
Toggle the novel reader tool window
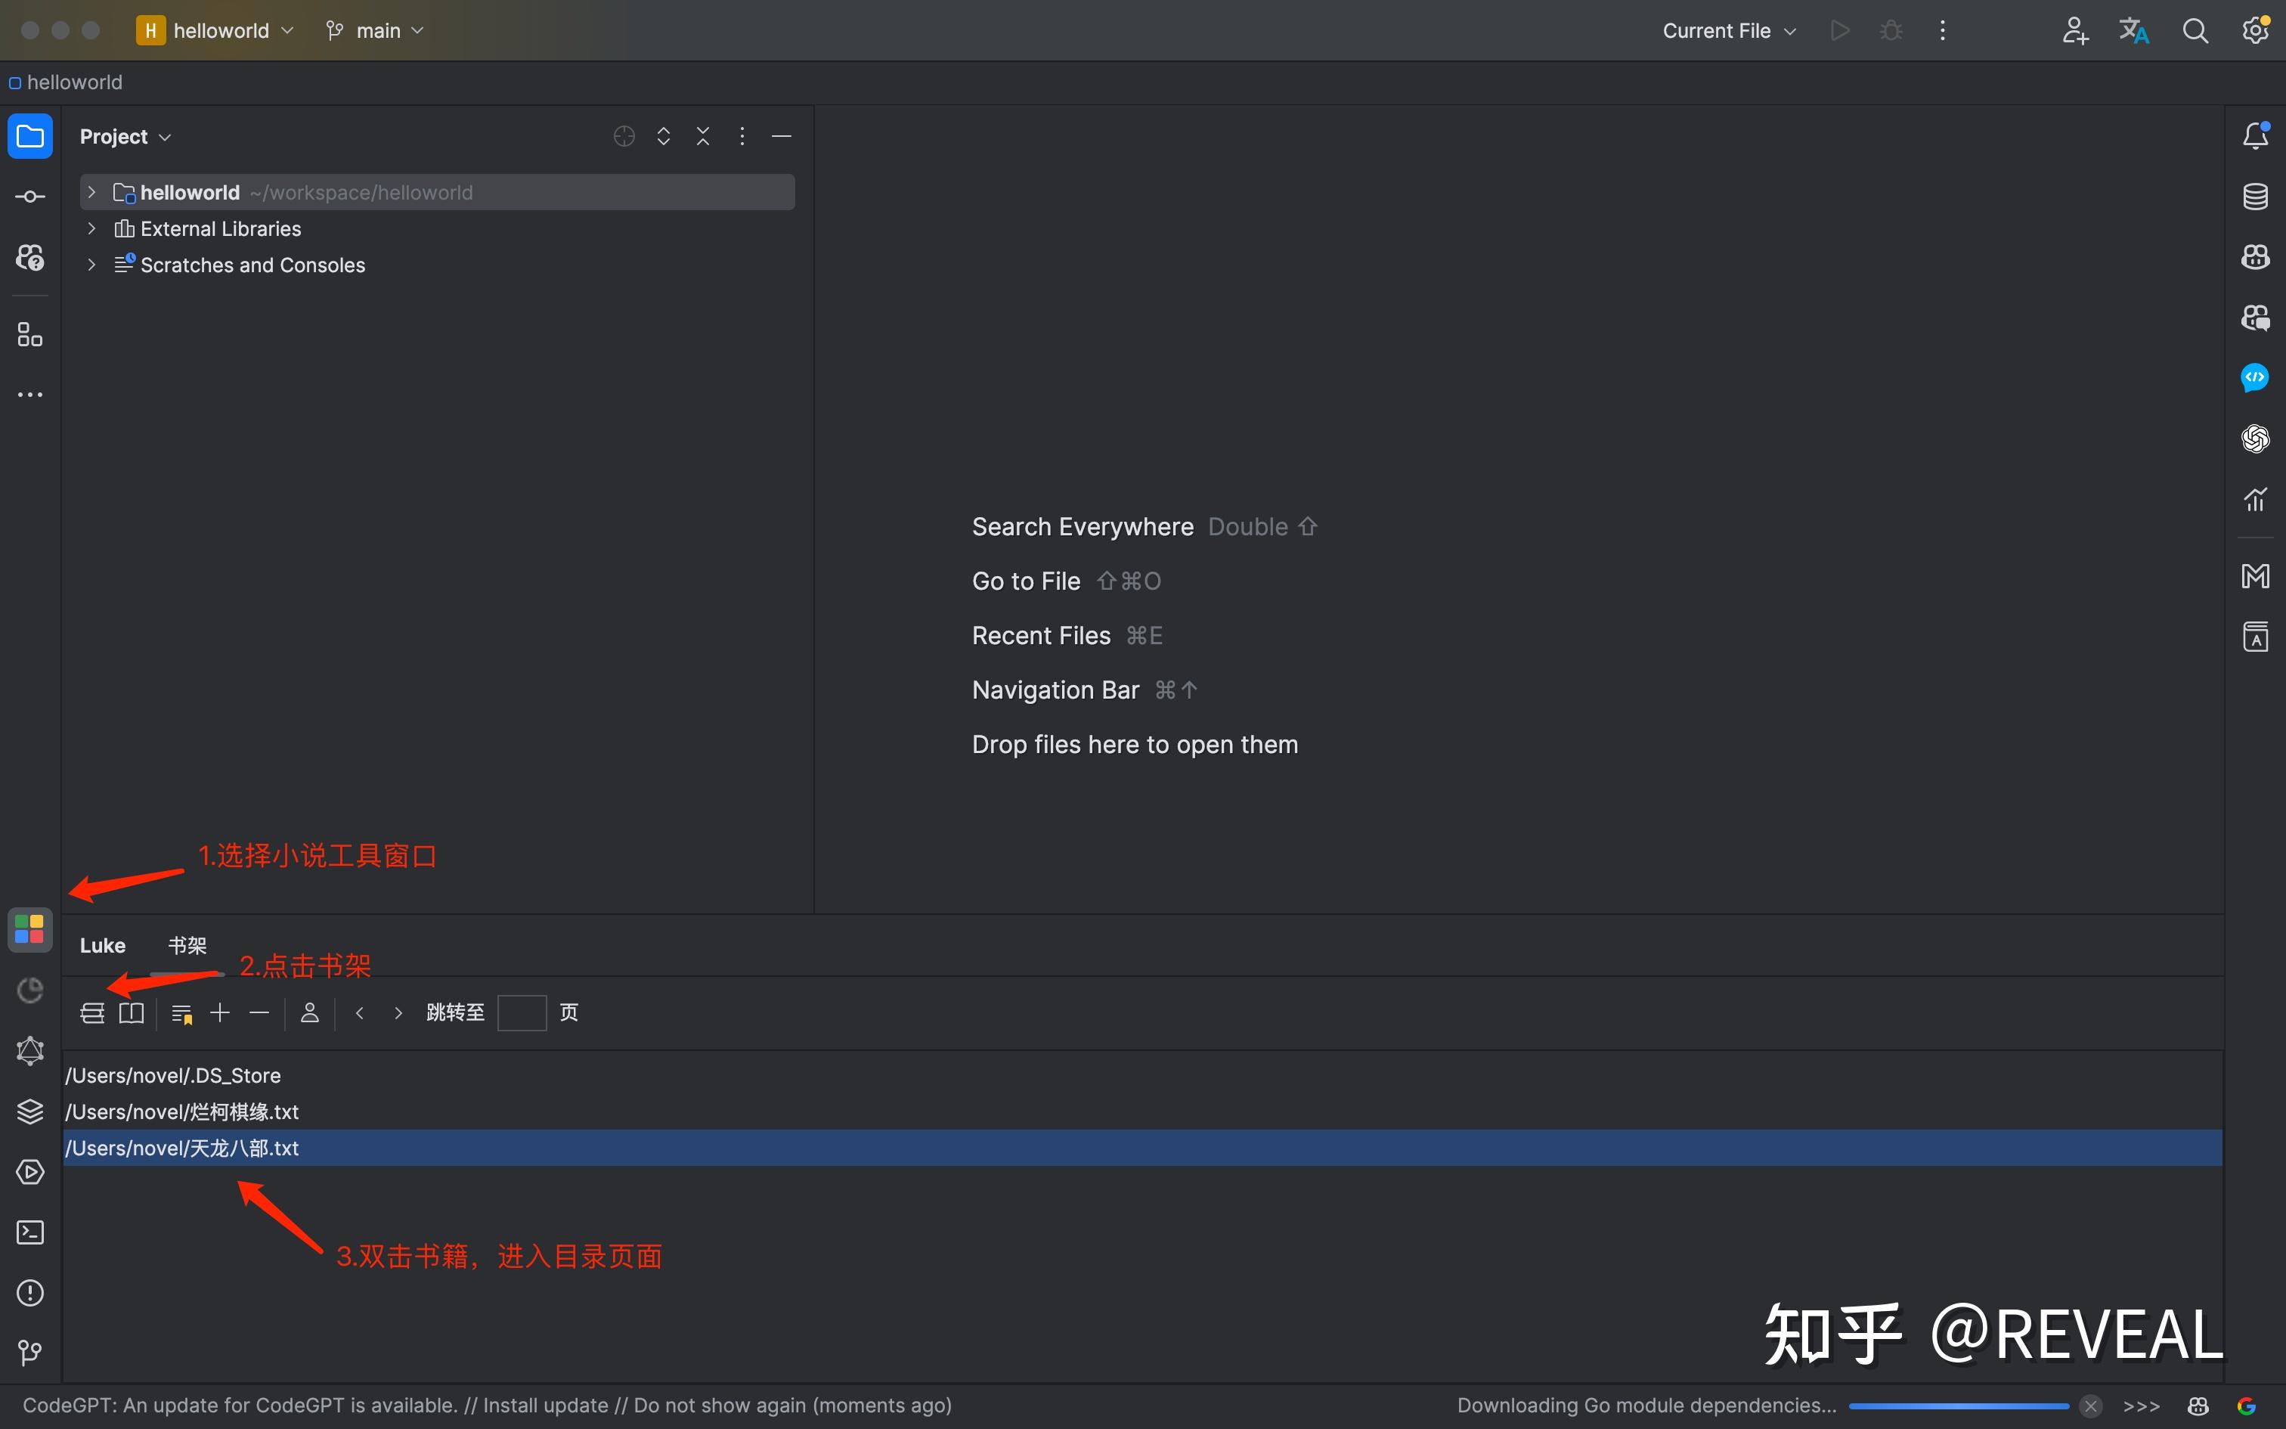(29, 929)
